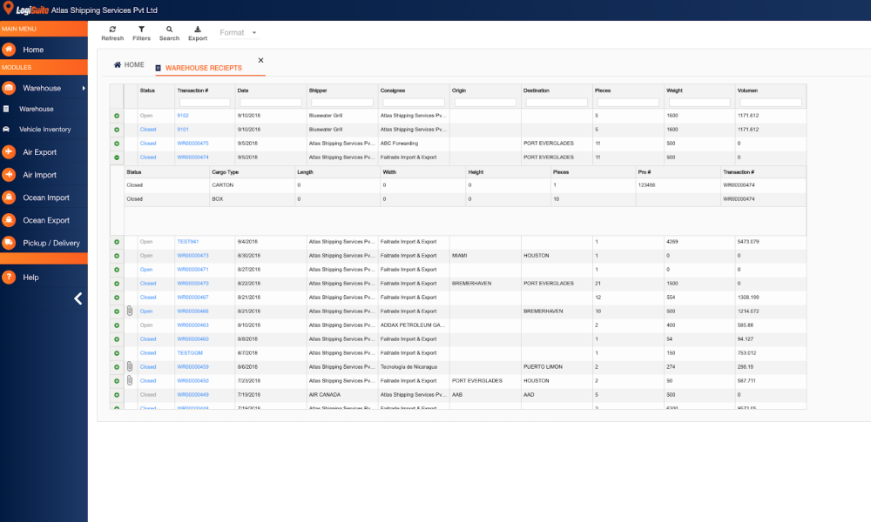
Task: Open Air Export module icon
Action: click(9, 152)
